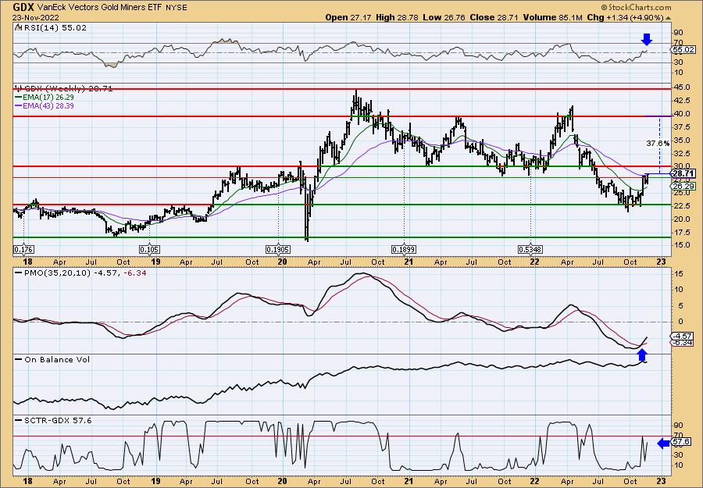
Task: Click the 37.5 price axis label
Action: click(x=680, y=127)
